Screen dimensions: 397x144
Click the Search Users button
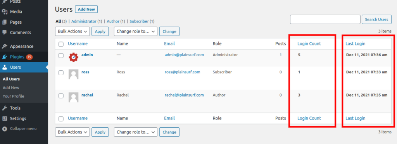pos(376,19)
